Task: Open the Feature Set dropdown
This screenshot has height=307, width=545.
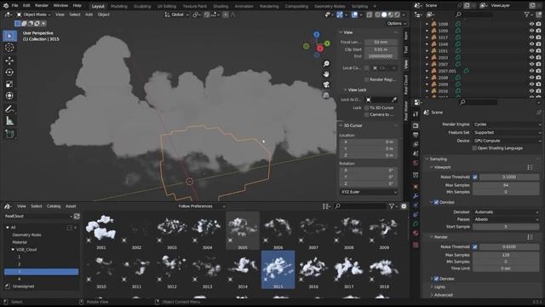Action: point(508,133)
